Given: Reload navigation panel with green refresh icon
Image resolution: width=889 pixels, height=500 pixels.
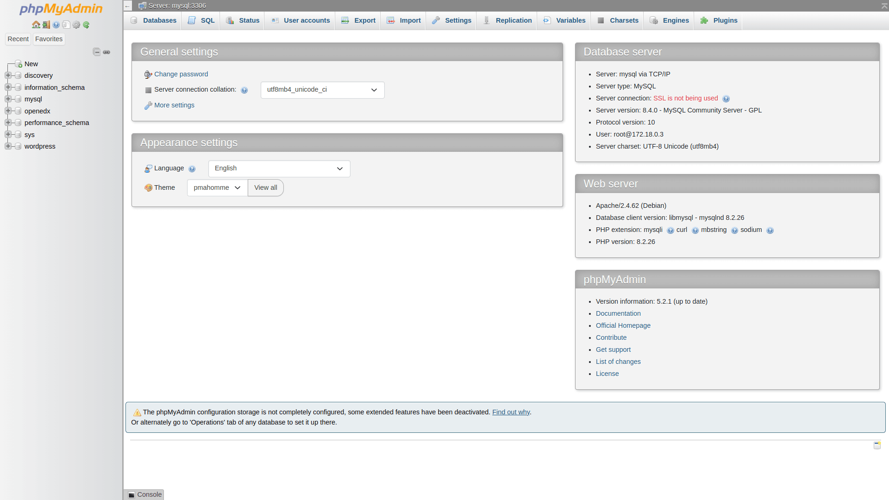Looking at the screenshot, I should point(86,25).
